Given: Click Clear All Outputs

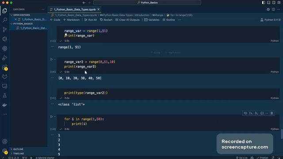Looking at the screenshot, I should click(x=127, y=20).
